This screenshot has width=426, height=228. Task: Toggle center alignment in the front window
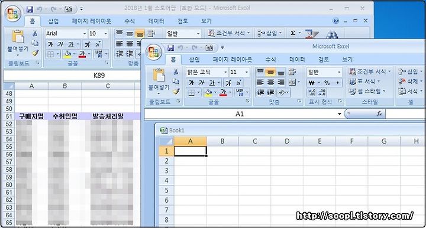pyautogui.click(x=270, y=82)
